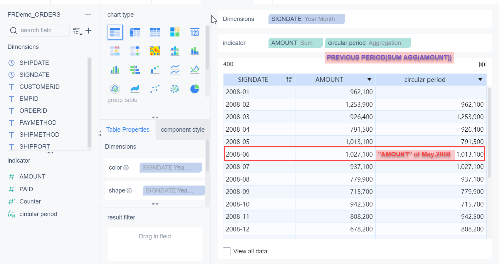
Task: Open AMOUNT column header dropdown arrow
Action: pos(369,79)
